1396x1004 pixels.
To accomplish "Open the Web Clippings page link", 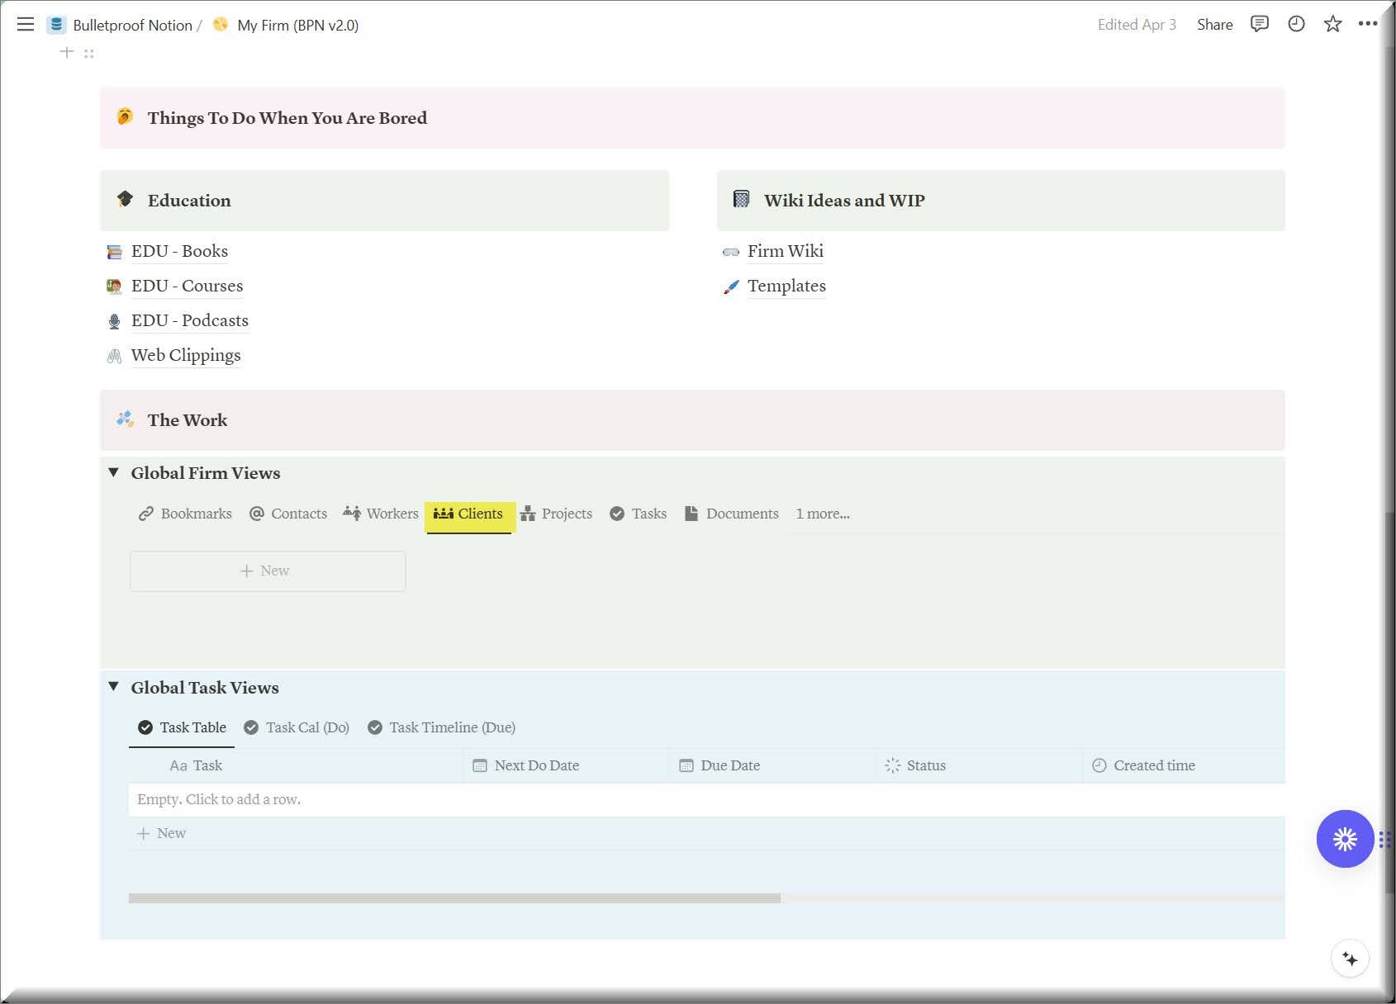I will coord(186,355).
